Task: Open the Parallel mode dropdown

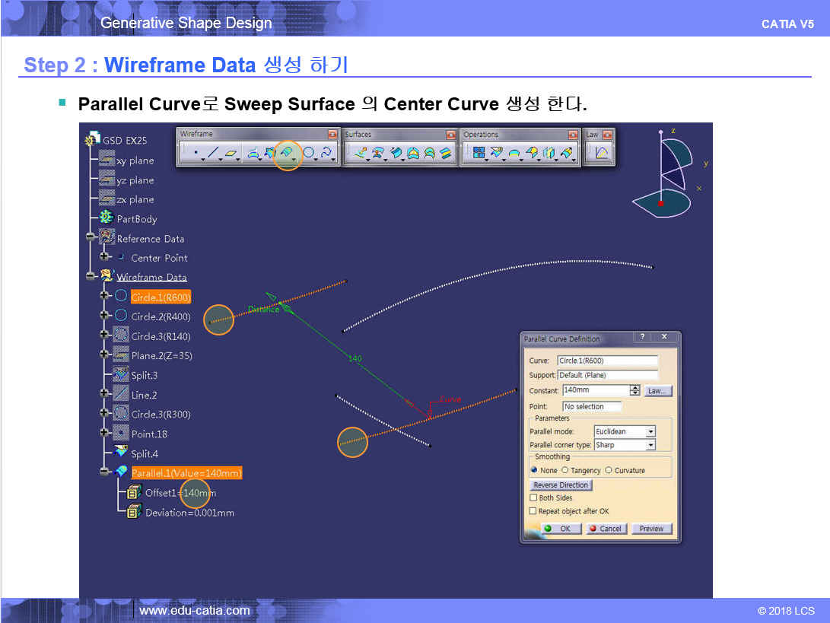Action: 650,432
